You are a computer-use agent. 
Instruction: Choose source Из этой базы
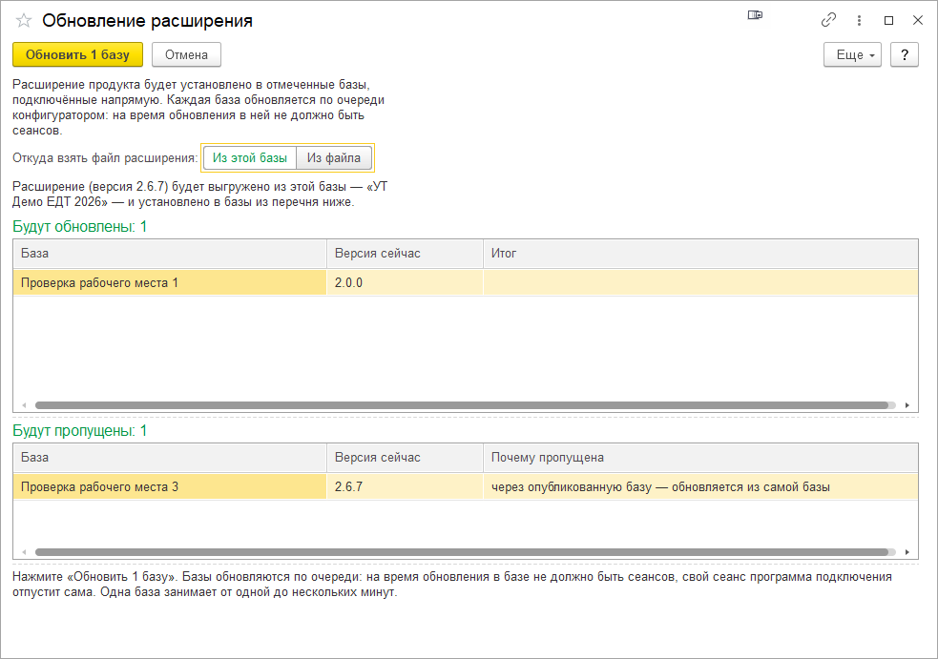click(250, 158)
